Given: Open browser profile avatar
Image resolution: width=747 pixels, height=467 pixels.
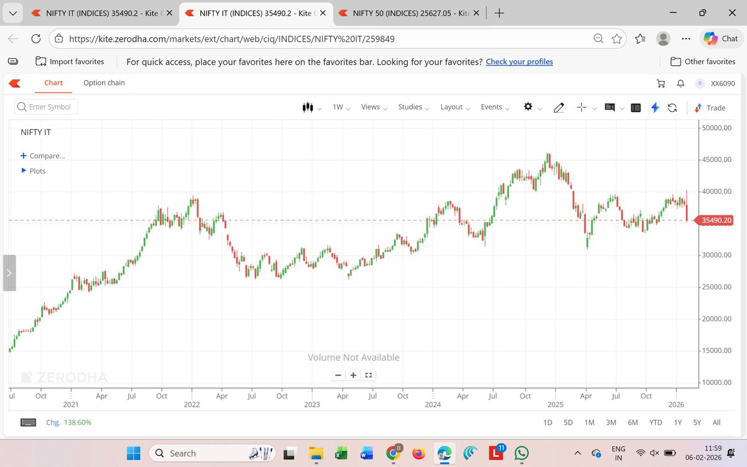Looking at the screenshot, I should (x=664, y=39).
